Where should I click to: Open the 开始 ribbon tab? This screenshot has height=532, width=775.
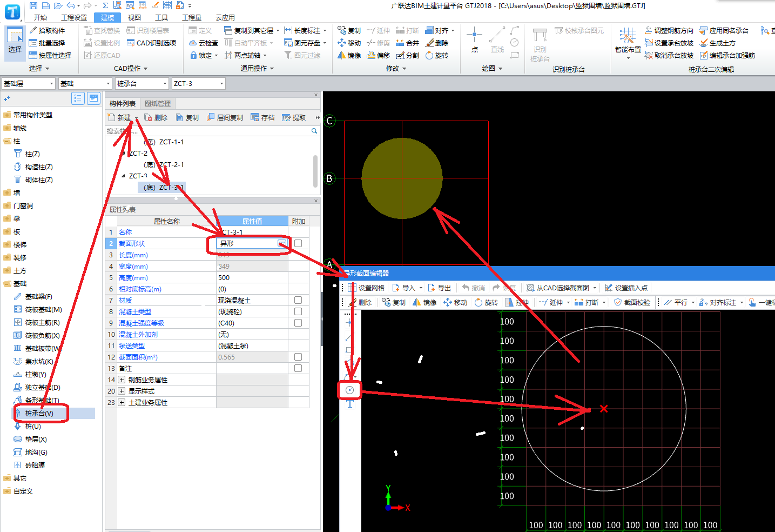click(x=41, y=17)
